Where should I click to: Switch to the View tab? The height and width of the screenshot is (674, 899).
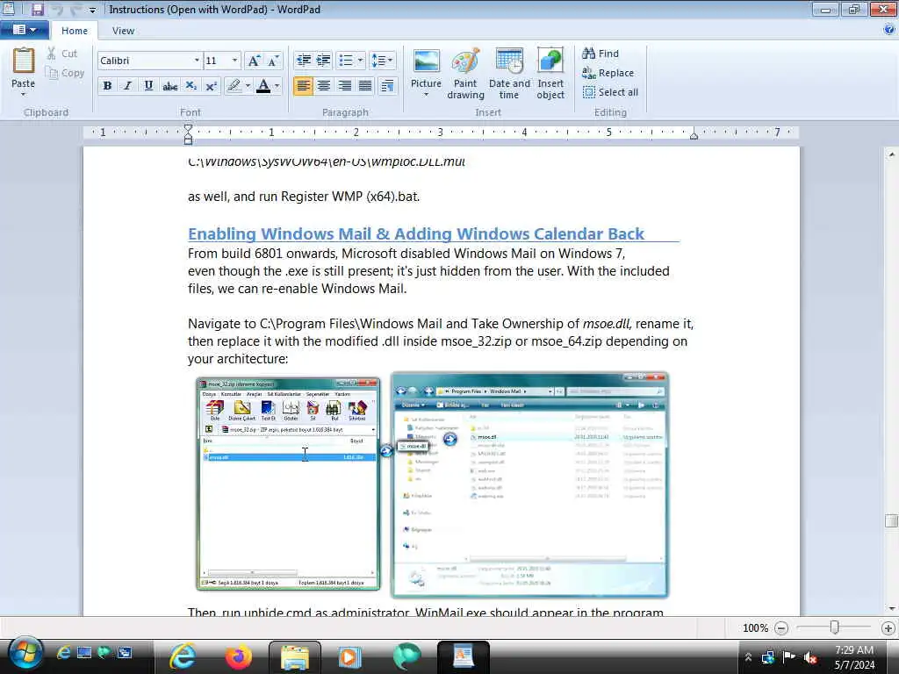point(123,31)
